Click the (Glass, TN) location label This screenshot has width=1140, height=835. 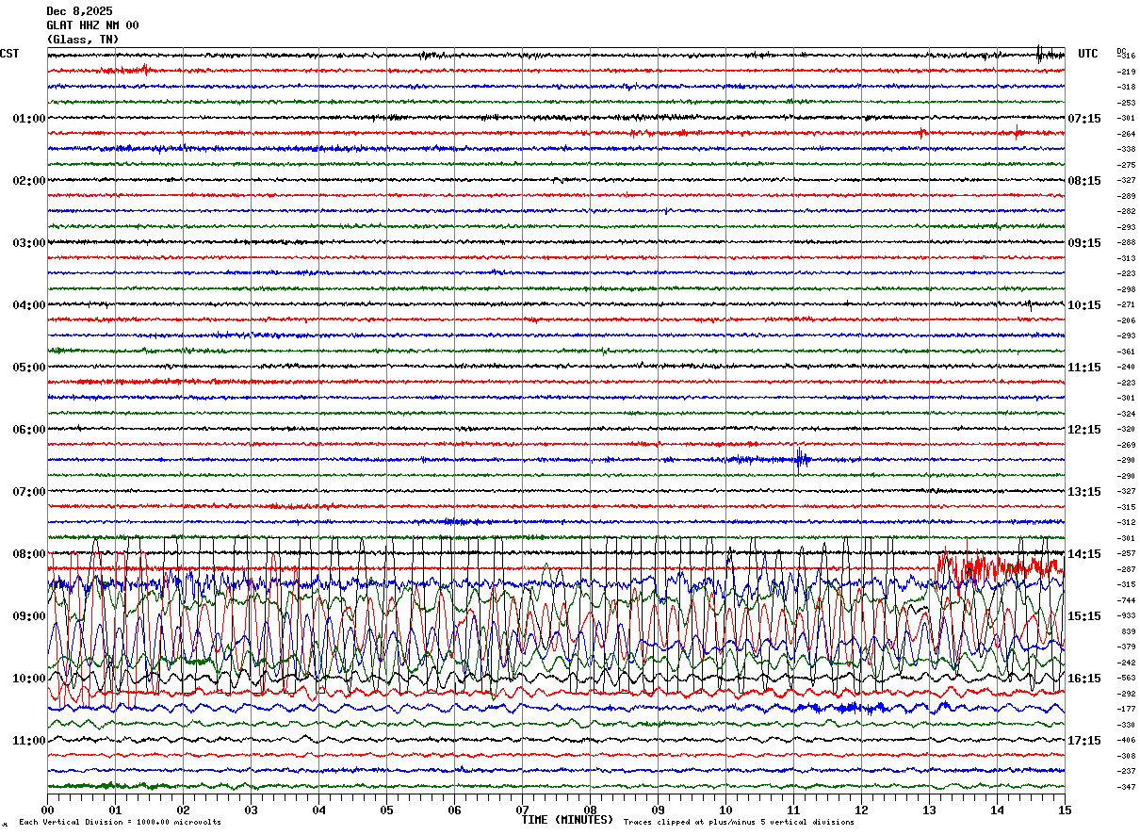[x=83, y=40]
